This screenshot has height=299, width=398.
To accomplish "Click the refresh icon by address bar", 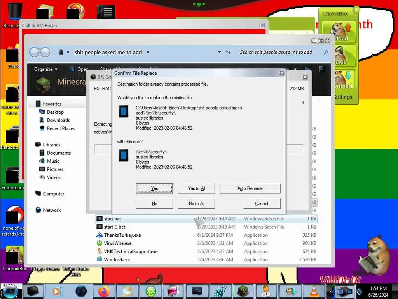I will tap(228, 52).
